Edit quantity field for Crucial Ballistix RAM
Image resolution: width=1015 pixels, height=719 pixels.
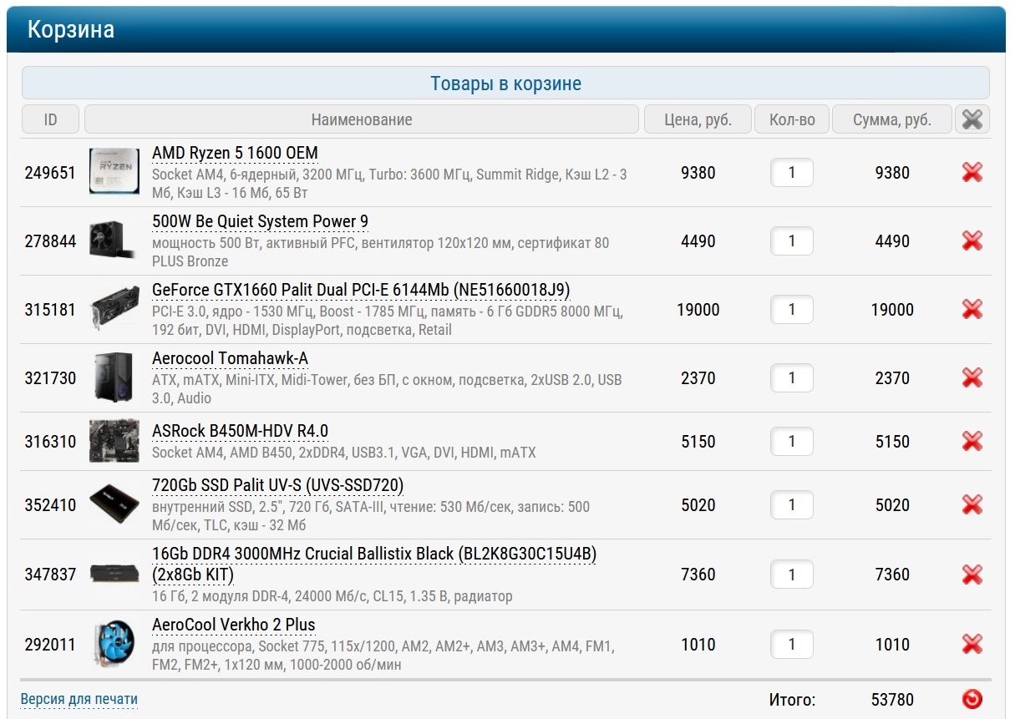792,575
